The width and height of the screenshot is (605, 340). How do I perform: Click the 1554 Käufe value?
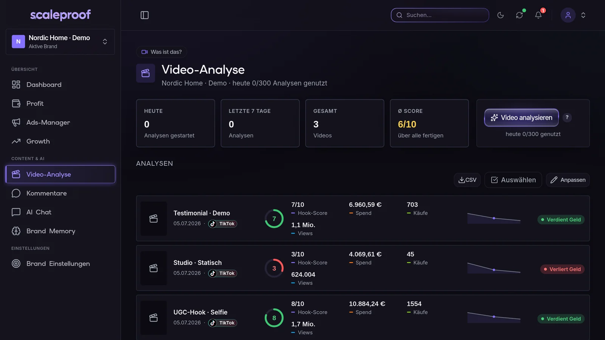point(414,304)
